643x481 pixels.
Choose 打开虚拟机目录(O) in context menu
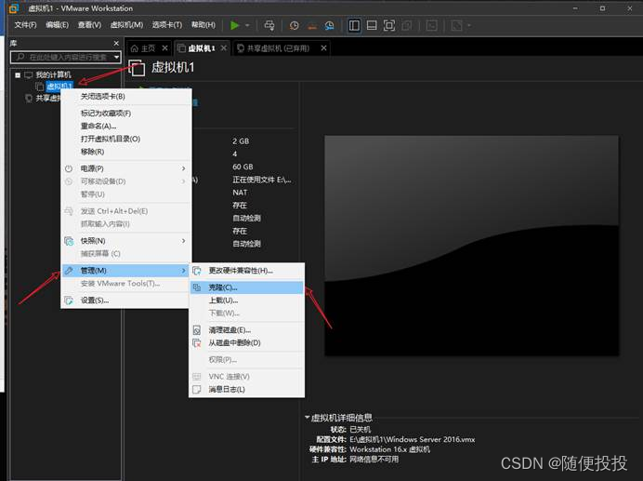126,139
